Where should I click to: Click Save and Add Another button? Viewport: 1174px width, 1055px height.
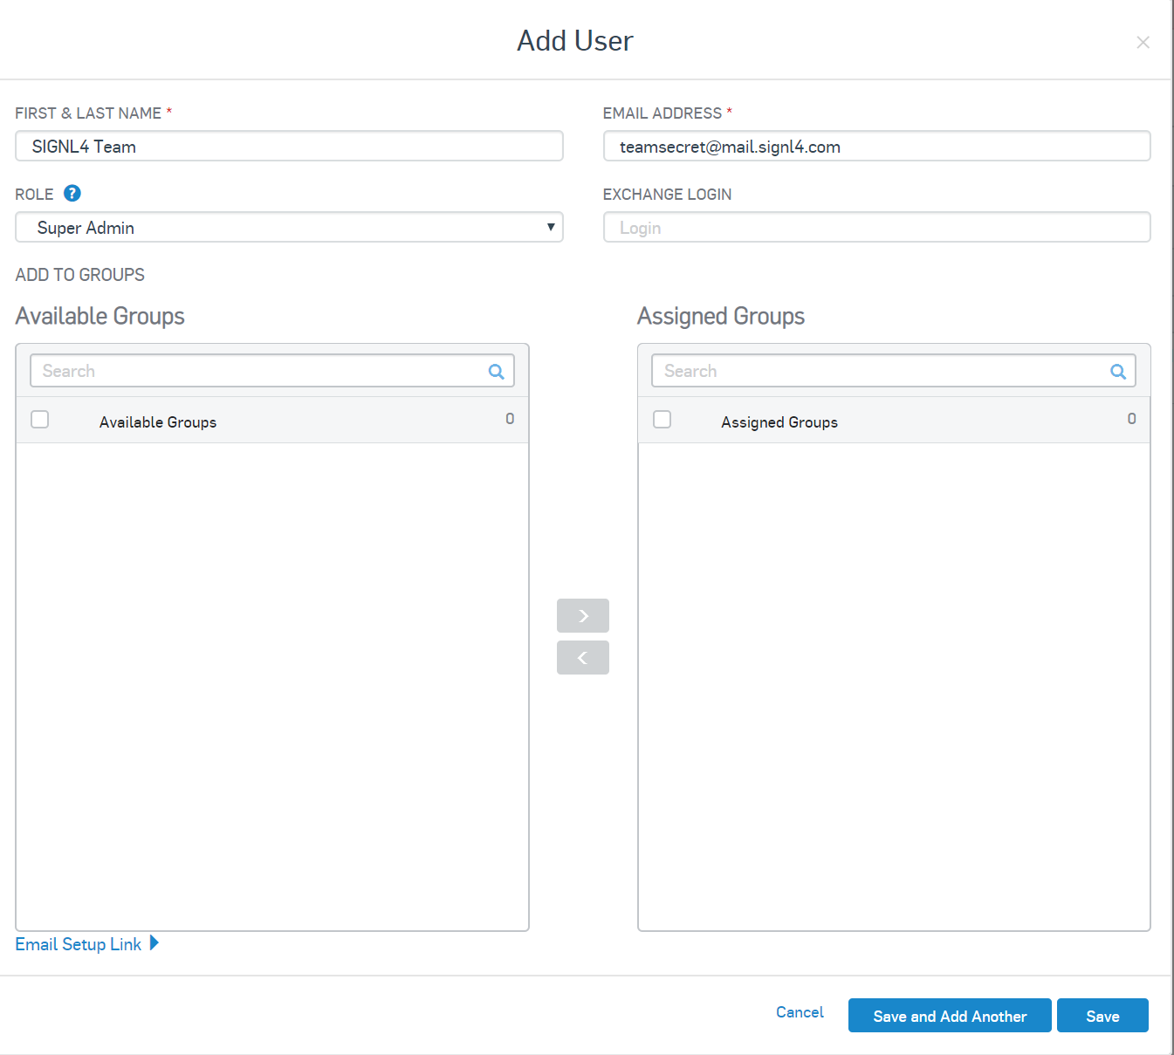(x=950, y=1016)
